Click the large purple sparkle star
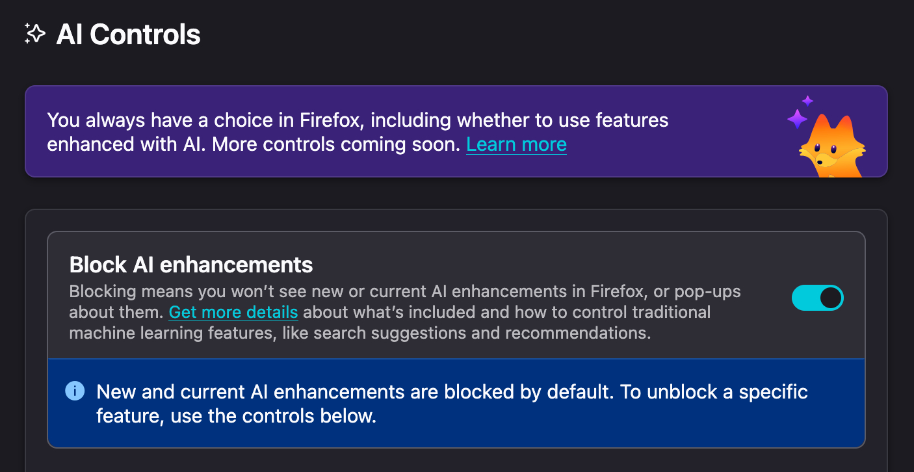This screenshot has height=472, width=914. 797,119
